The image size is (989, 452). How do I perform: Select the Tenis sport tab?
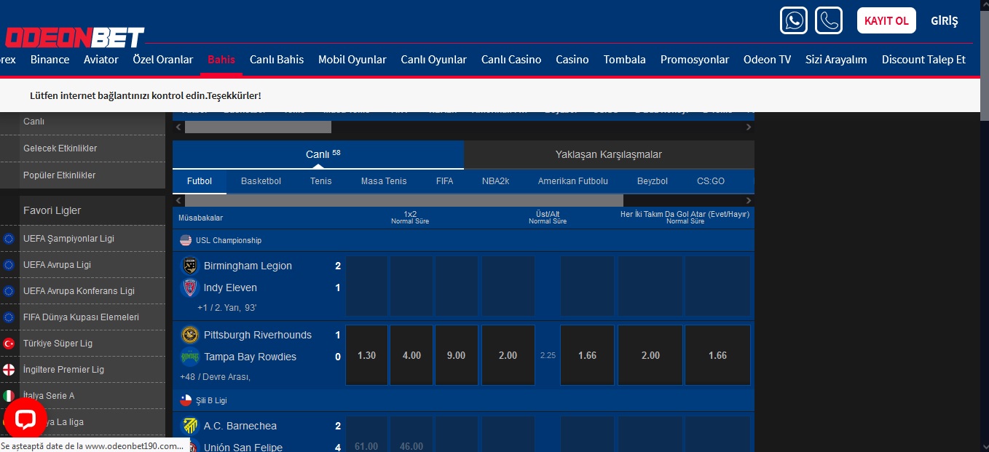(x=320, y=181)
